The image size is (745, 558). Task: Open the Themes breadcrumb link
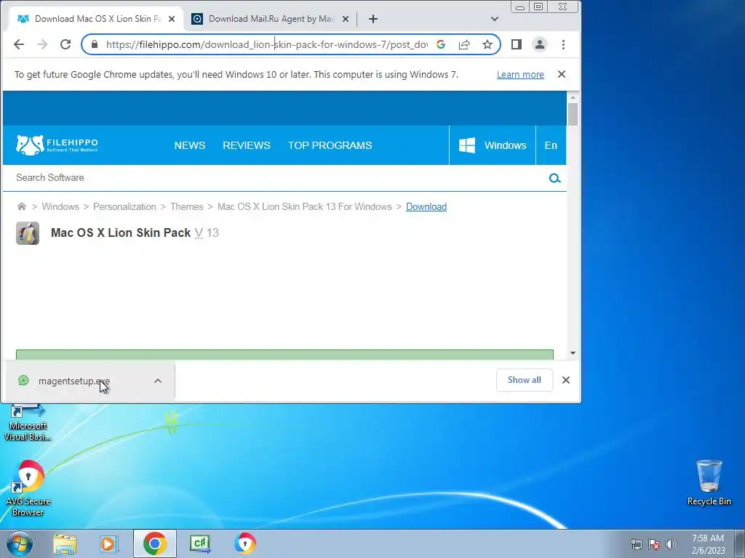tap(187, 207)
